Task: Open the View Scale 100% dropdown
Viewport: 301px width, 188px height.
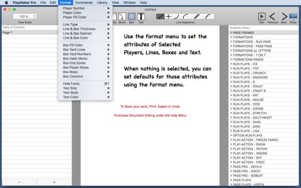Action: pos(25,17)
